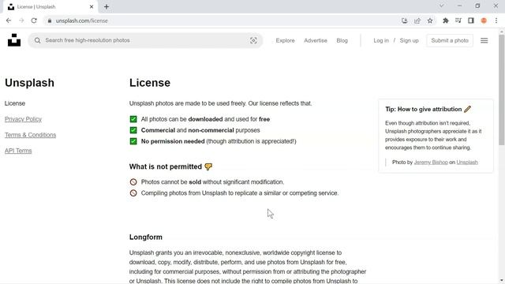
Task: Open the extensions puzzle icon
Action: coord(446,21)
